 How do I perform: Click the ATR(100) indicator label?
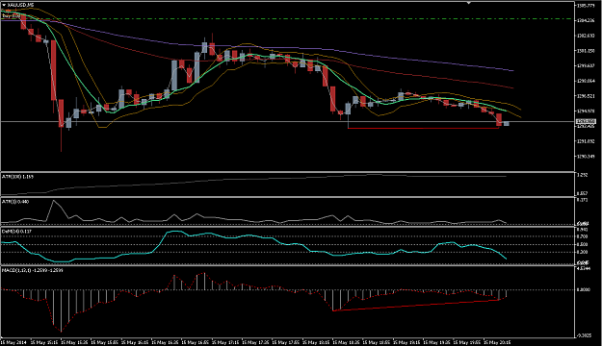pos(17,177)
